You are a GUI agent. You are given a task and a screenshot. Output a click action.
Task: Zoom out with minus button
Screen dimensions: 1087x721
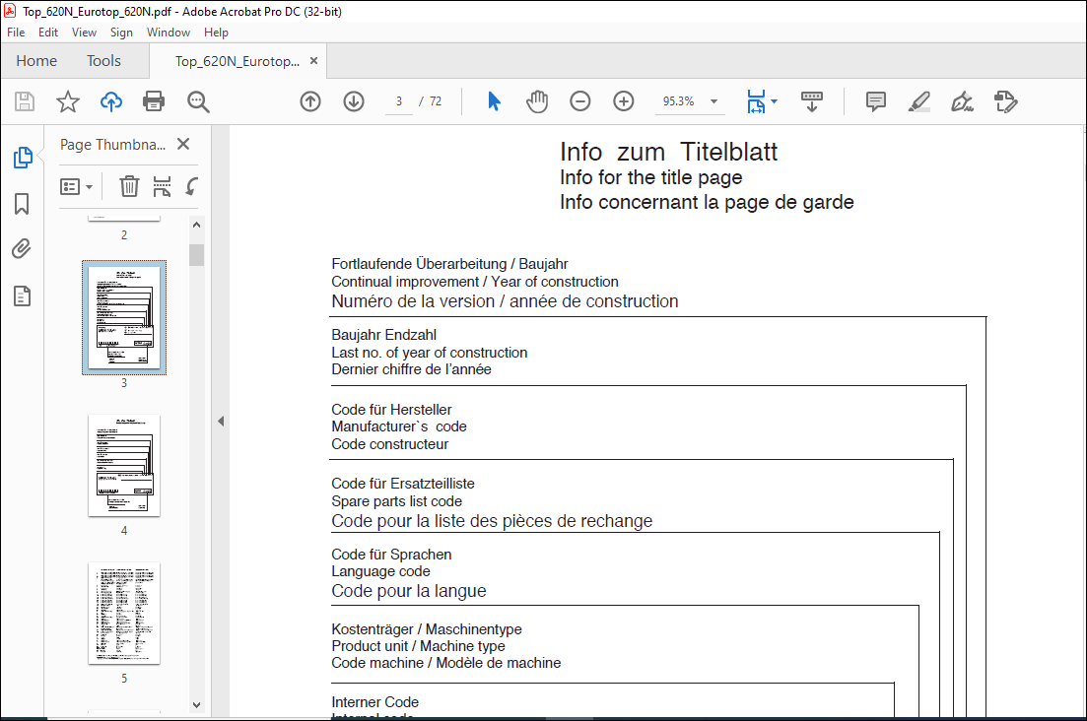coord(580,101)
